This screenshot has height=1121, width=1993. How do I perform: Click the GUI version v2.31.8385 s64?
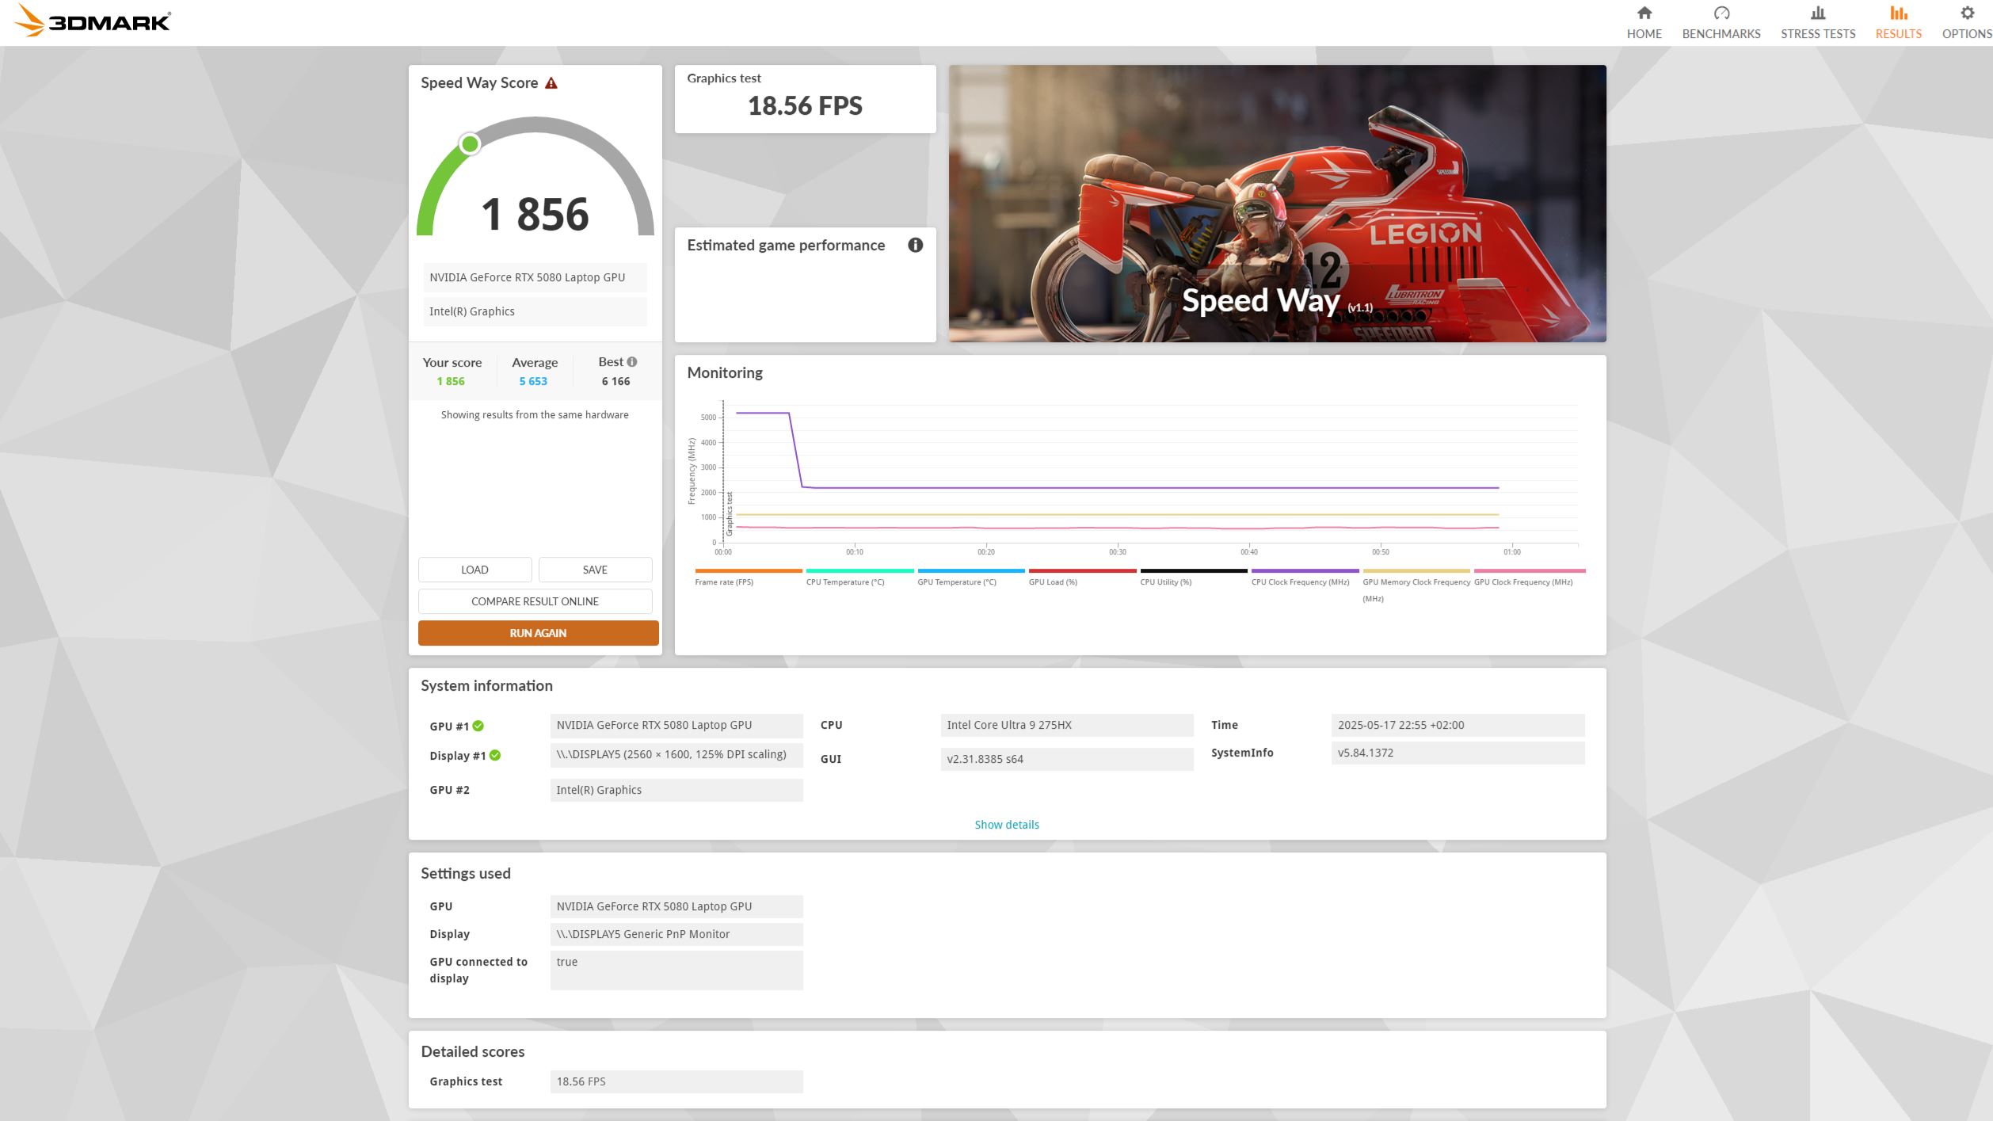click(x=1067, y=759)
